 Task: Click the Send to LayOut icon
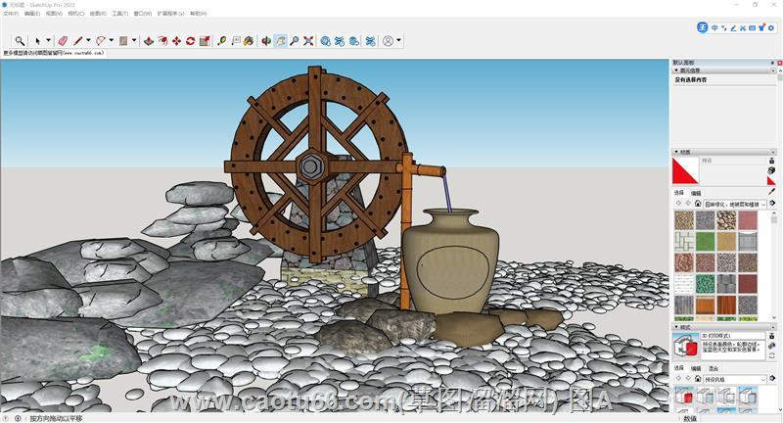(354, 41)
